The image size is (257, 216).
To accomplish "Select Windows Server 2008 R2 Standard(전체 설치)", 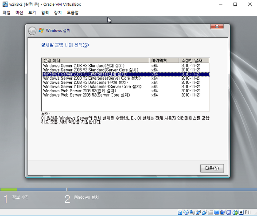I will click(x=125, y=66).
